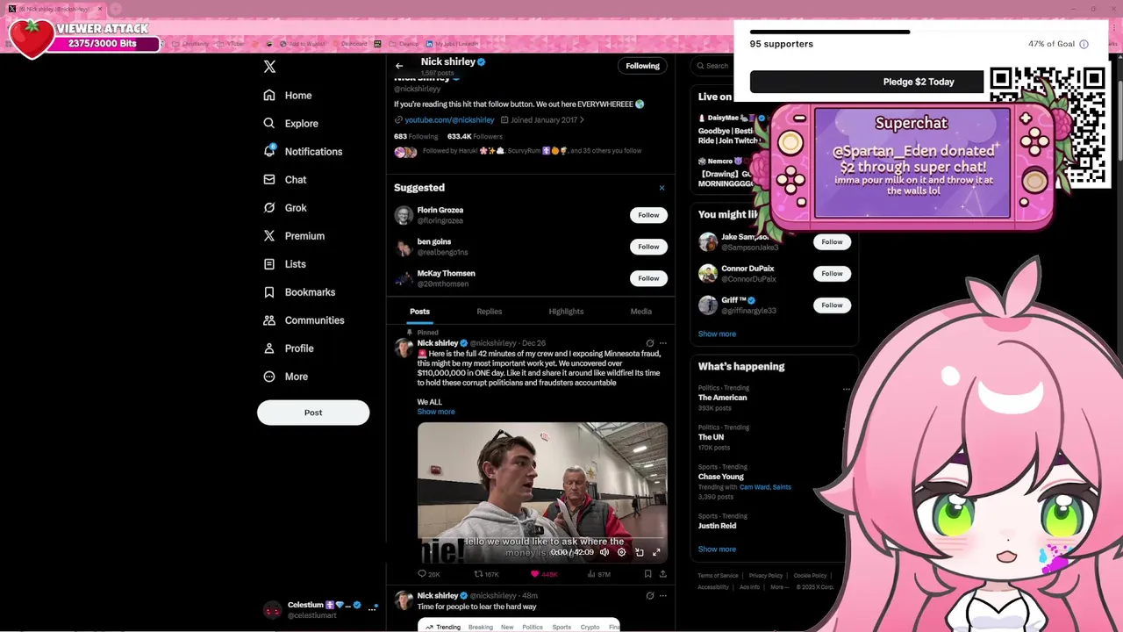Screen dimensions: 1123x632
Task: Open Explore search in sidebar
Action: tap(291, 123)
